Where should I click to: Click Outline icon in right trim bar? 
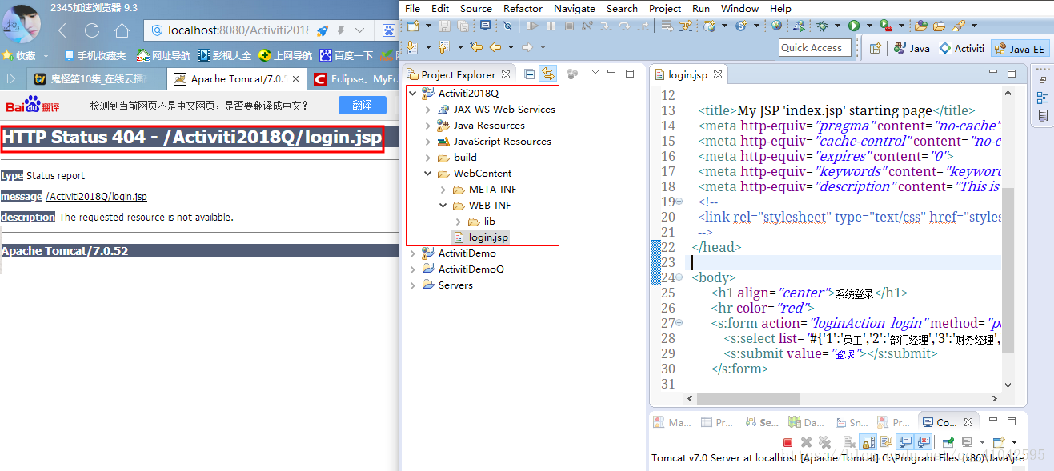(x=1042, y=98)
